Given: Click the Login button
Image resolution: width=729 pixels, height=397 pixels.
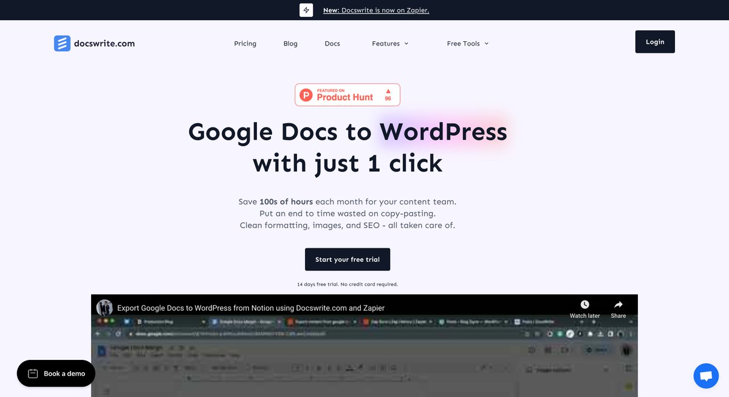Looking at the screenshot, I should click(655, 42).
